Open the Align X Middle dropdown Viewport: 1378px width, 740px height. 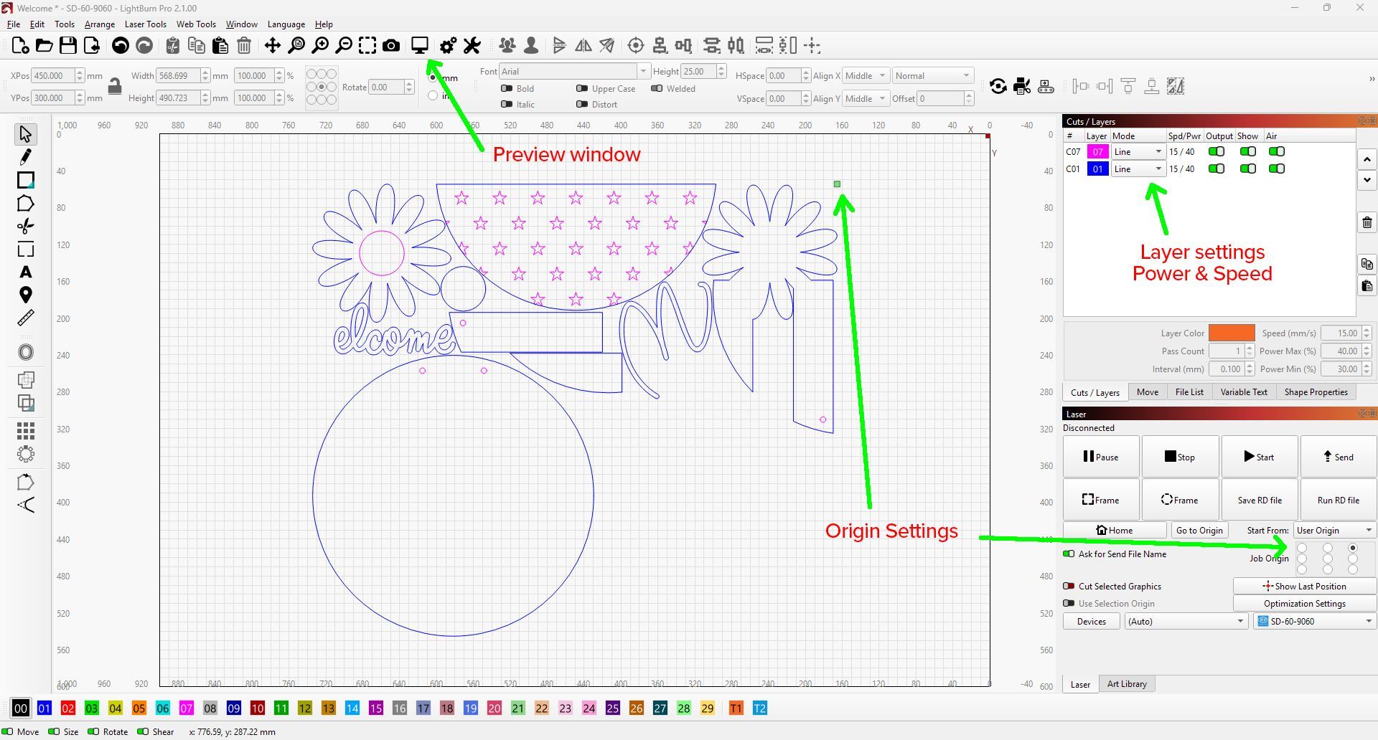[x=866, y=75]
